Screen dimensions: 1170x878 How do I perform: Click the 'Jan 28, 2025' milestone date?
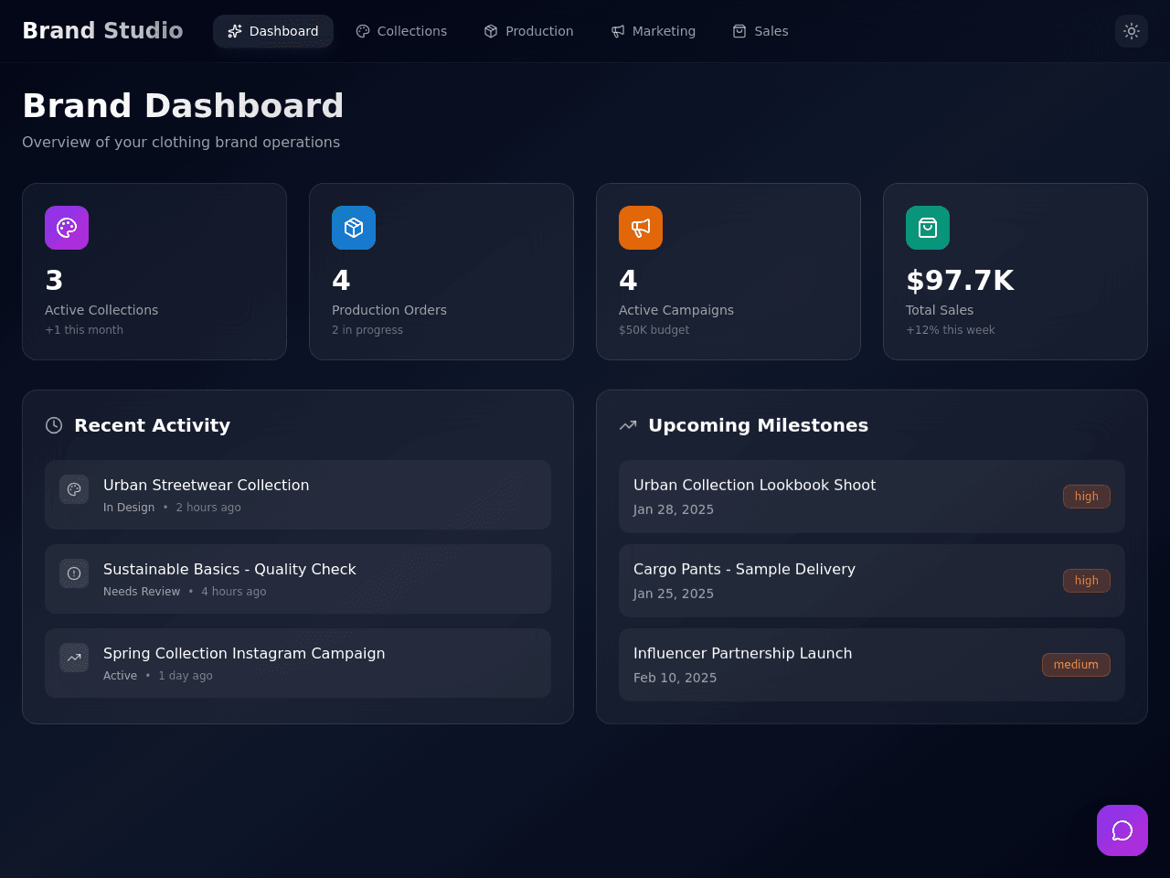[674, 509]
